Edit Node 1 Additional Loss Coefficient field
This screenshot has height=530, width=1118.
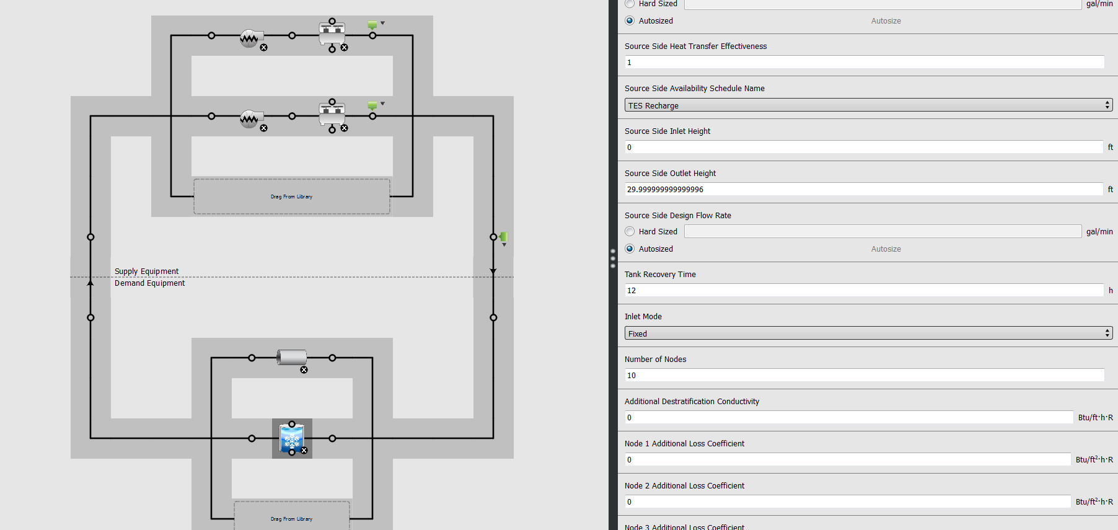coord(848,459)
